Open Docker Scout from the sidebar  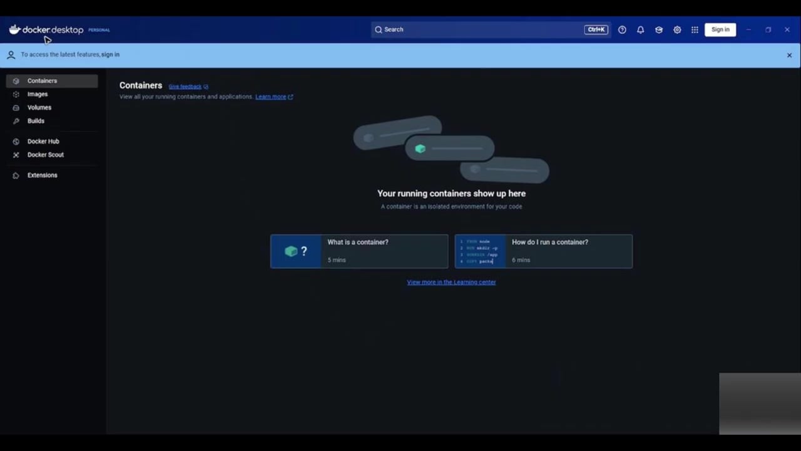coord(52,155)
